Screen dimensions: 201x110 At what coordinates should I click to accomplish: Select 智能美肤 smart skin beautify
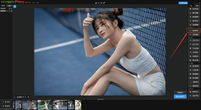click(194, 30)
